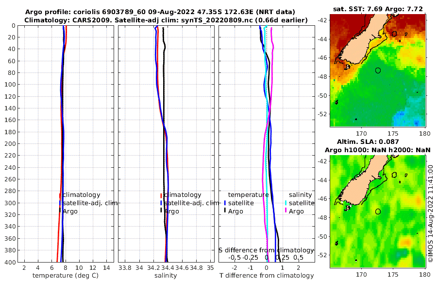
Task: Click the IMOS timestamp copyright text
Action: coord(430,213)
